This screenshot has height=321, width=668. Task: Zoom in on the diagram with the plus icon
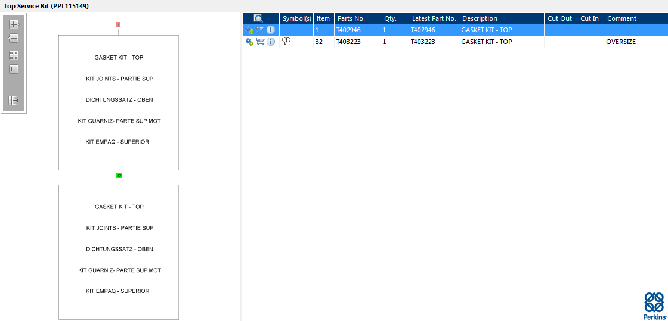(x=14, y=24)
